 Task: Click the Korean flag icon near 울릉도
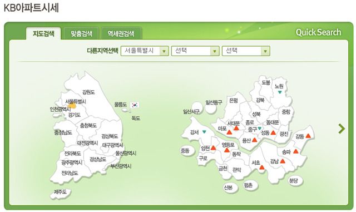pos(135,105)
